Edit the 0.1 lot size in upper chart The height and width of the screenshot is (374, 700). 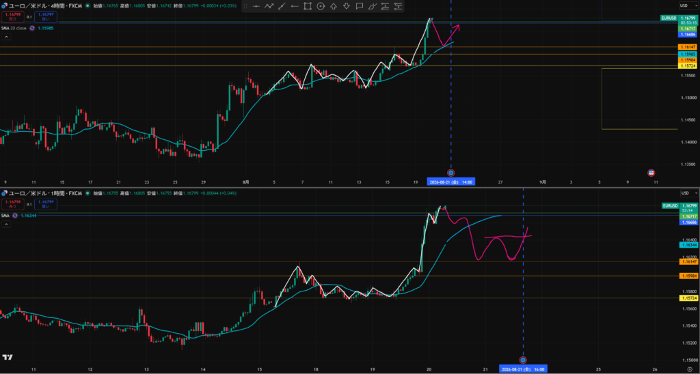pos(29,17)
